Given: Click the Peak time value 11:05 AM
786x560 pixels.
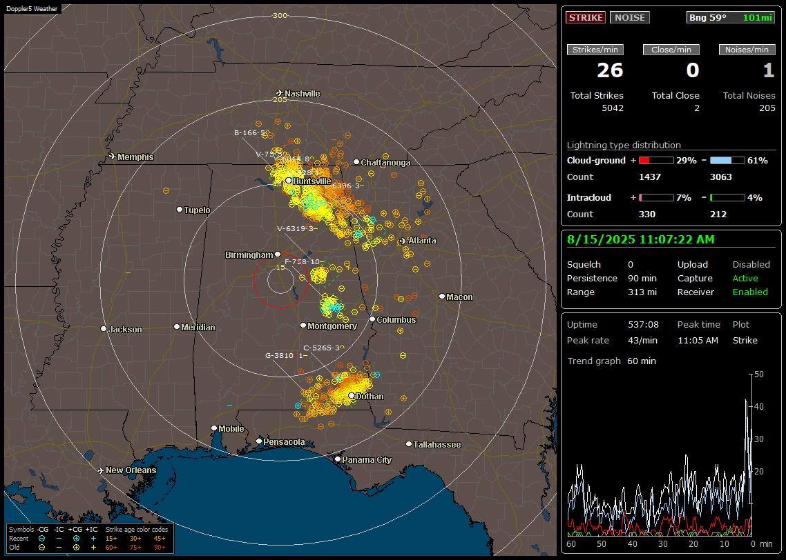Looking at the screenshot, I should point(698,340).
